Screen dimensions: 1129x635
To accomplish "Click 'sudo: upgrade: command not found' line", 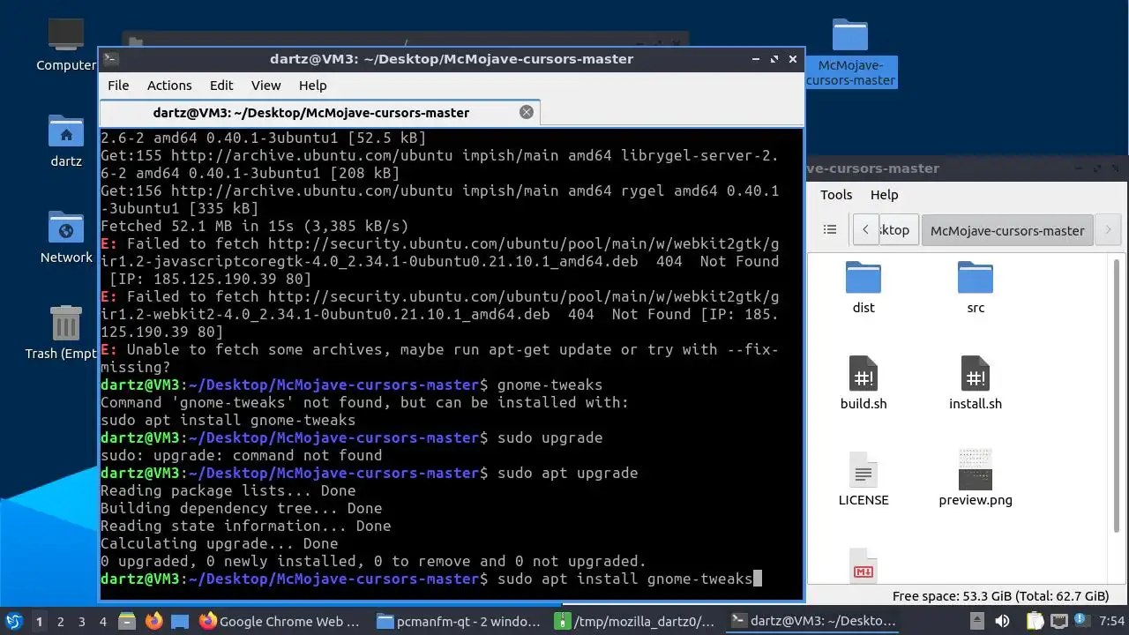I will tap(241, 455).
